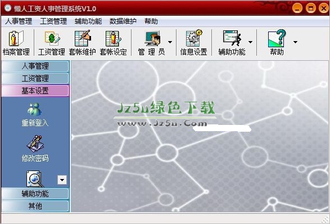The width and height of the screenshot is (330, 224).
Task: Minimize the window with orange button
Action: click(297, 8)
